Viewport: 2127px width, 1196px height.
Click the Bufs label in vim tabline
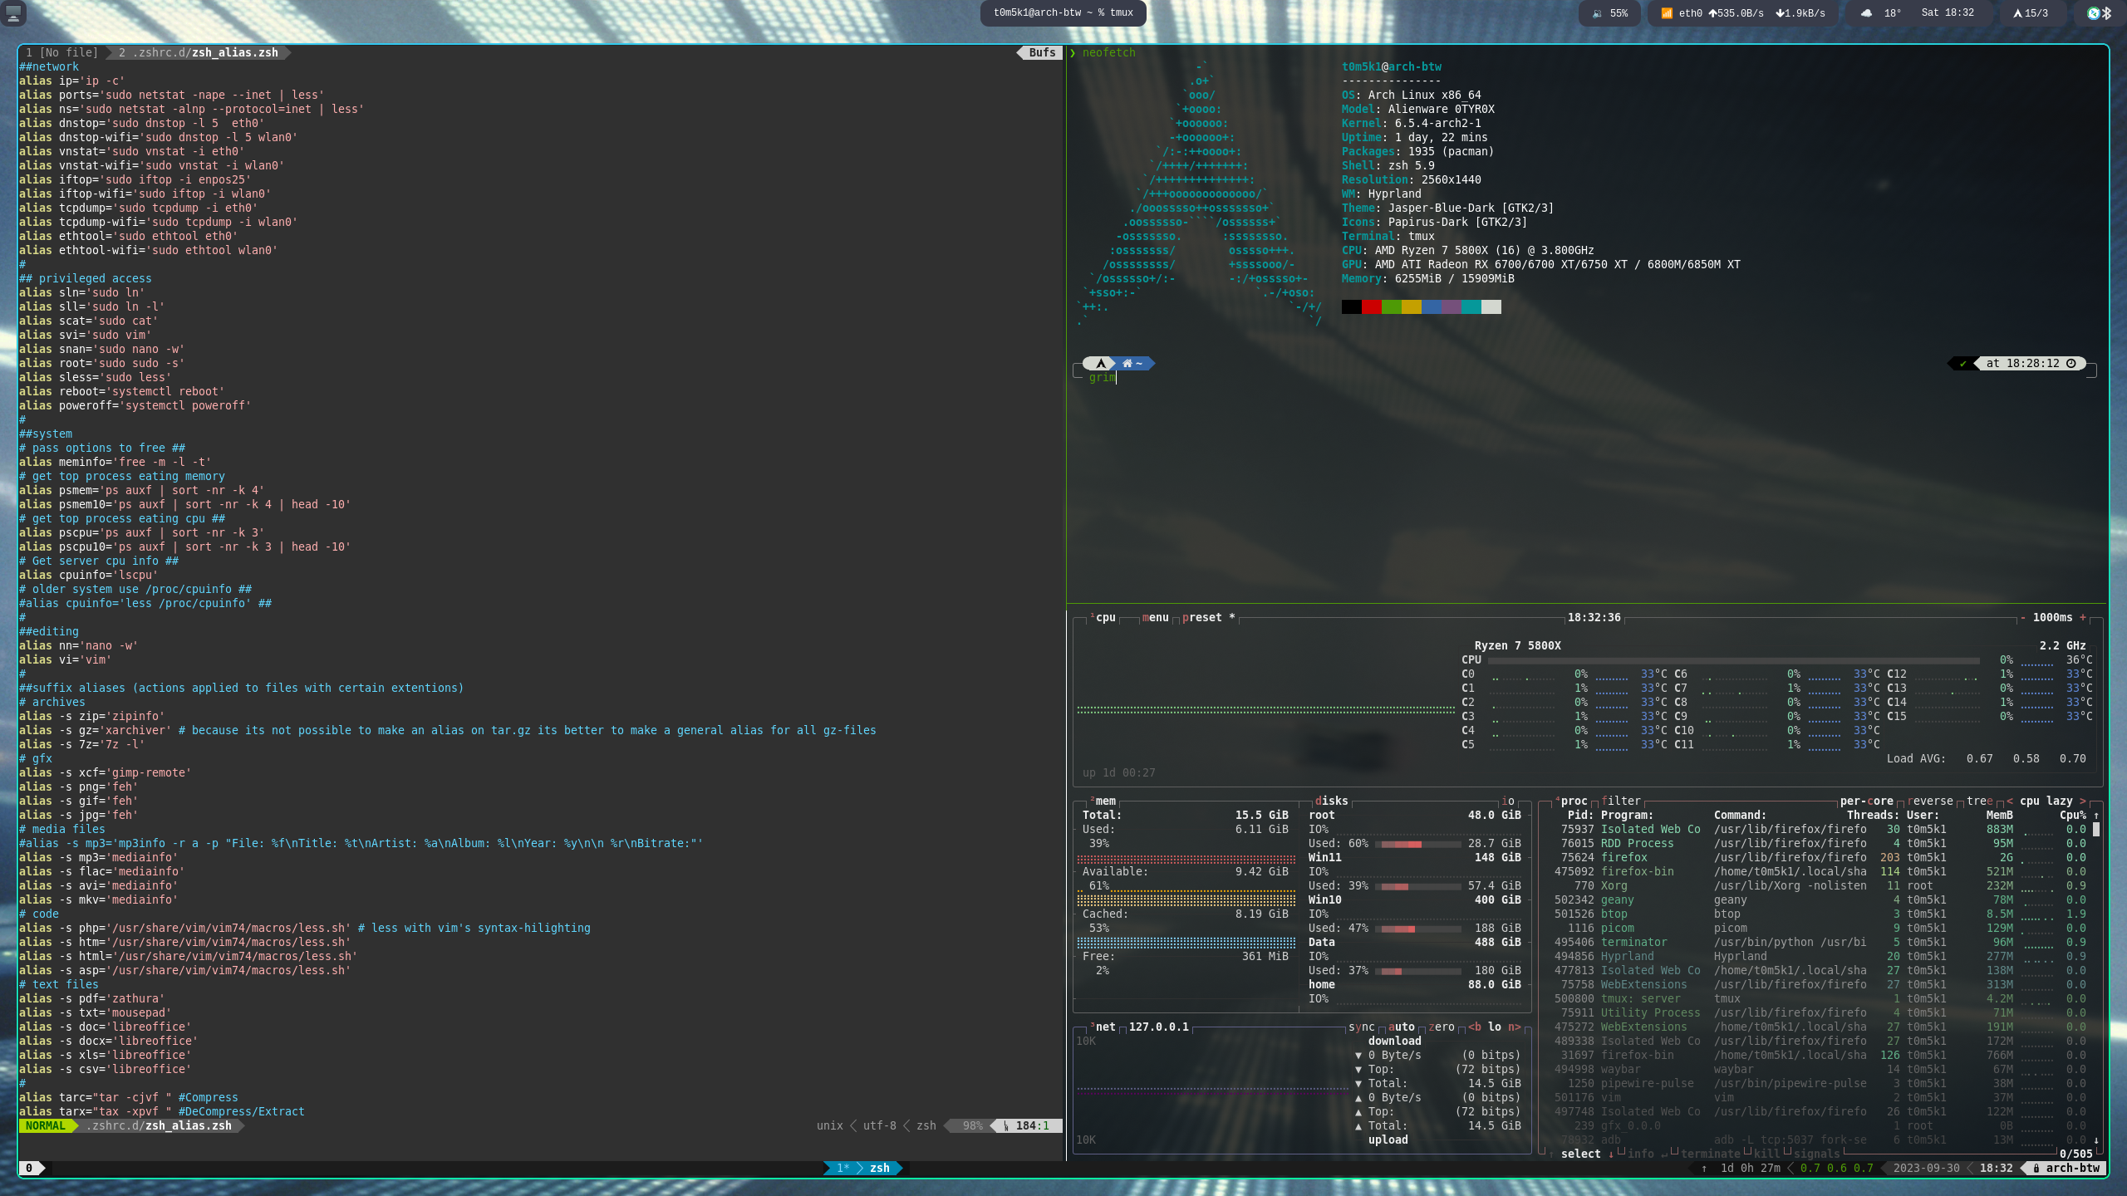[x=1042, y=52]
